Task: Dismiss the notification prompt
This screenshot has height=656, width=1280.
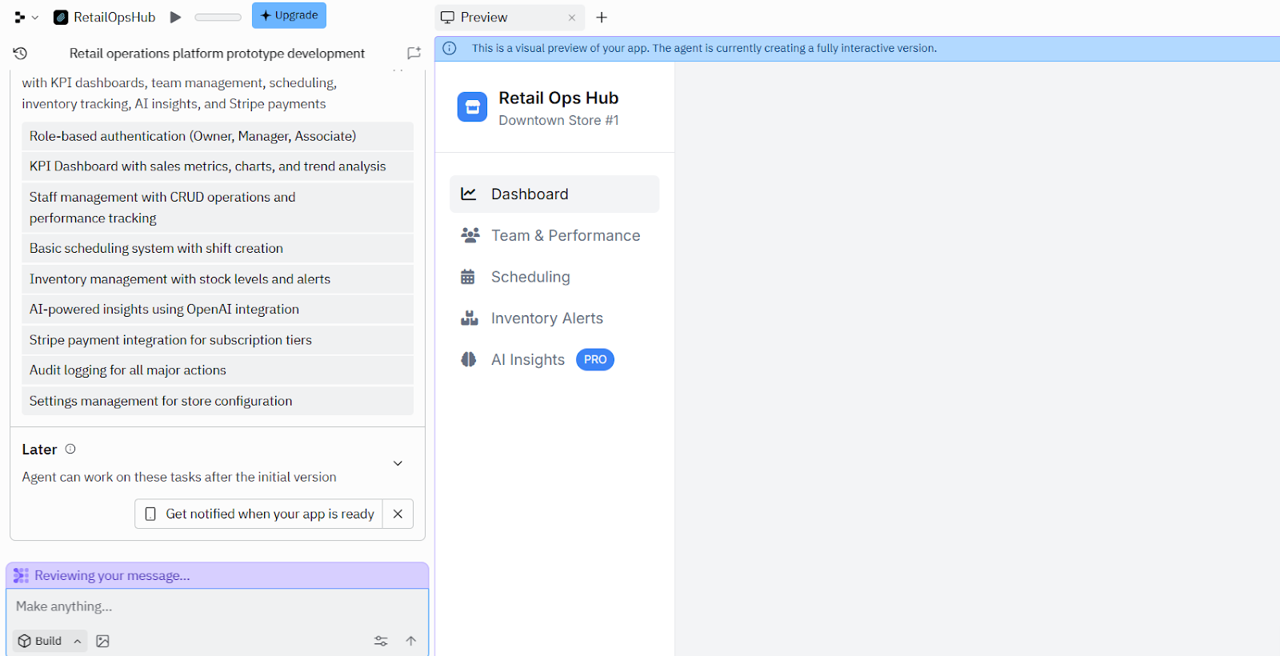Action: coord(398,514)
